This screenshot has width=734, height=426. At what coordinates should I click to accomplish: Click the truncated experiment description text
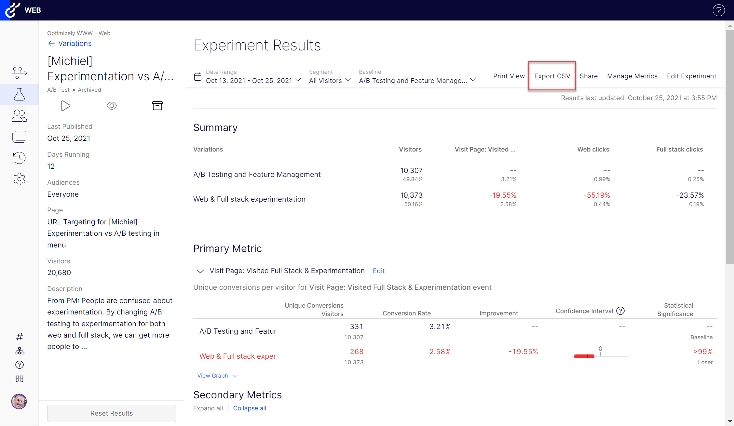(110, 324)
